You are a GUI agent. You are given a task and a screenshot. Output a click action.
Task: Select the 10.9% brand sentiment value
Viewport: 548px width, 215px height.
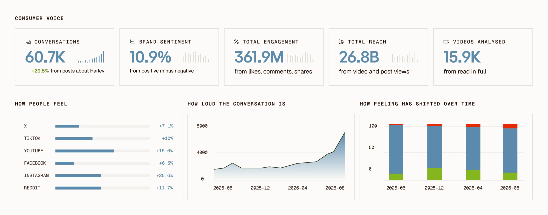(150, 57)
